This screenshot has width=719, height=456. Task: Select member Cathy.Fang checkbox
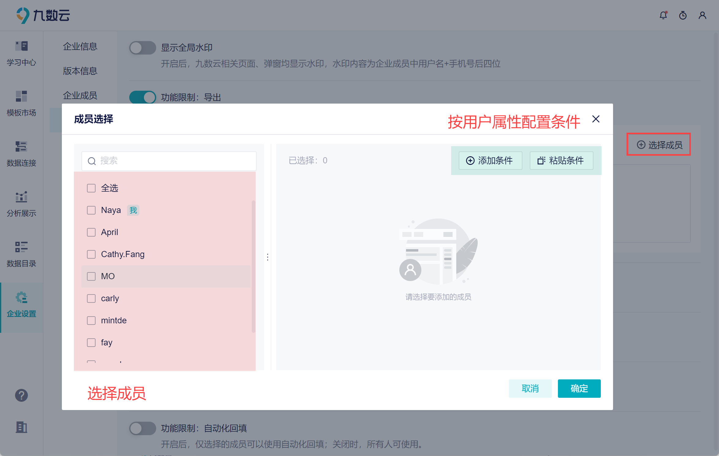[x=91, y=254]
